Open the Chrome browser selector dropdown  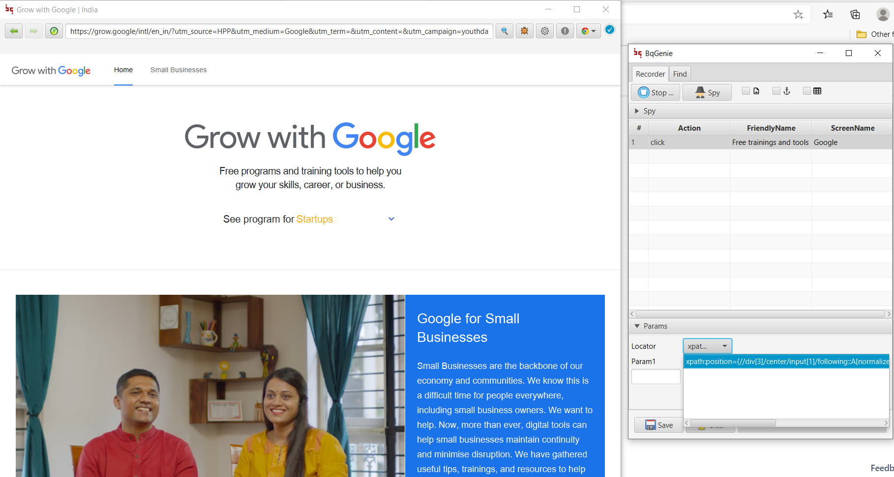click(589, 31)
